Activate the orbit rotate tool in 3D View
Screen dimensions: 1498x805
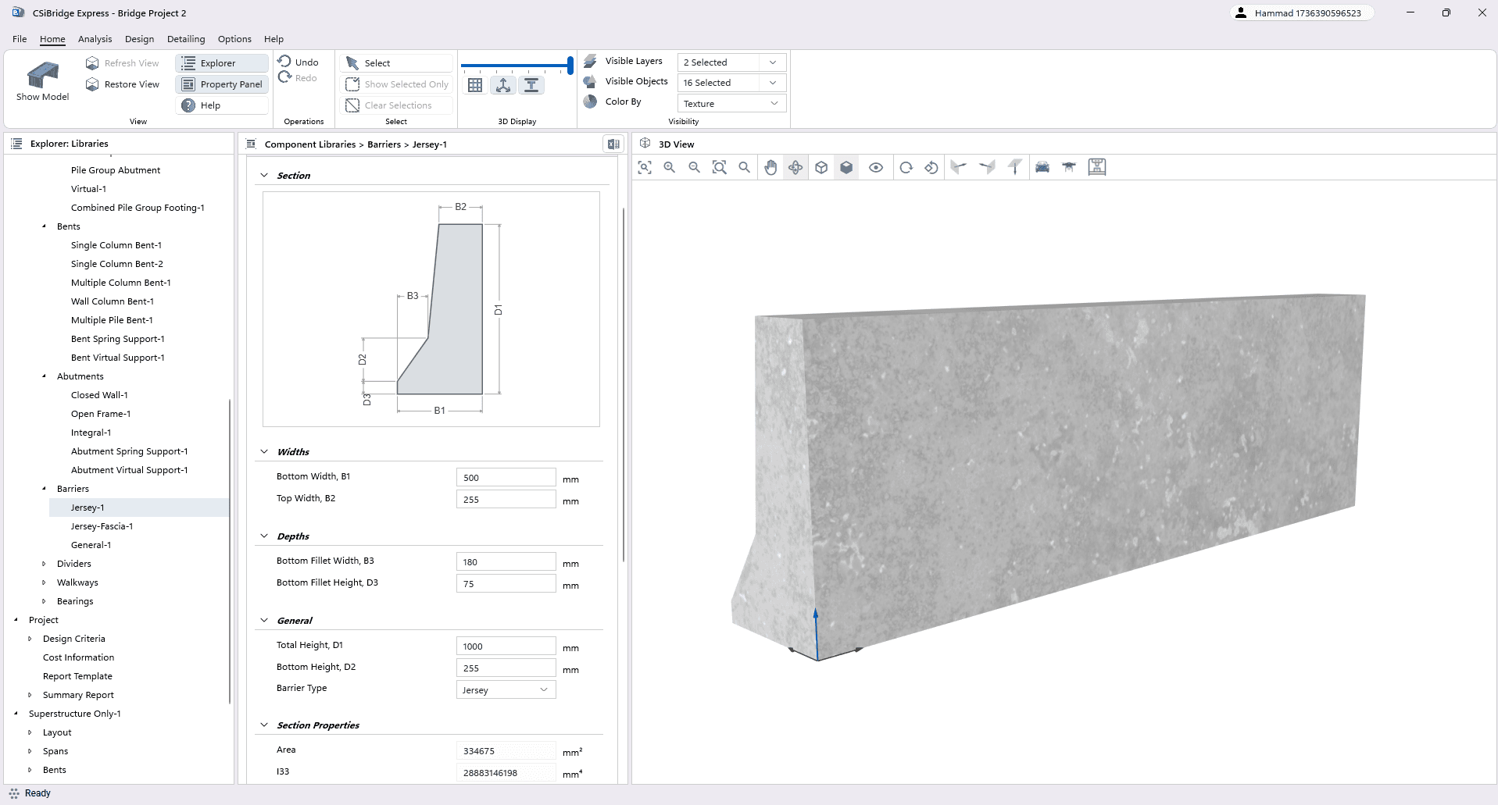point(795,167)
